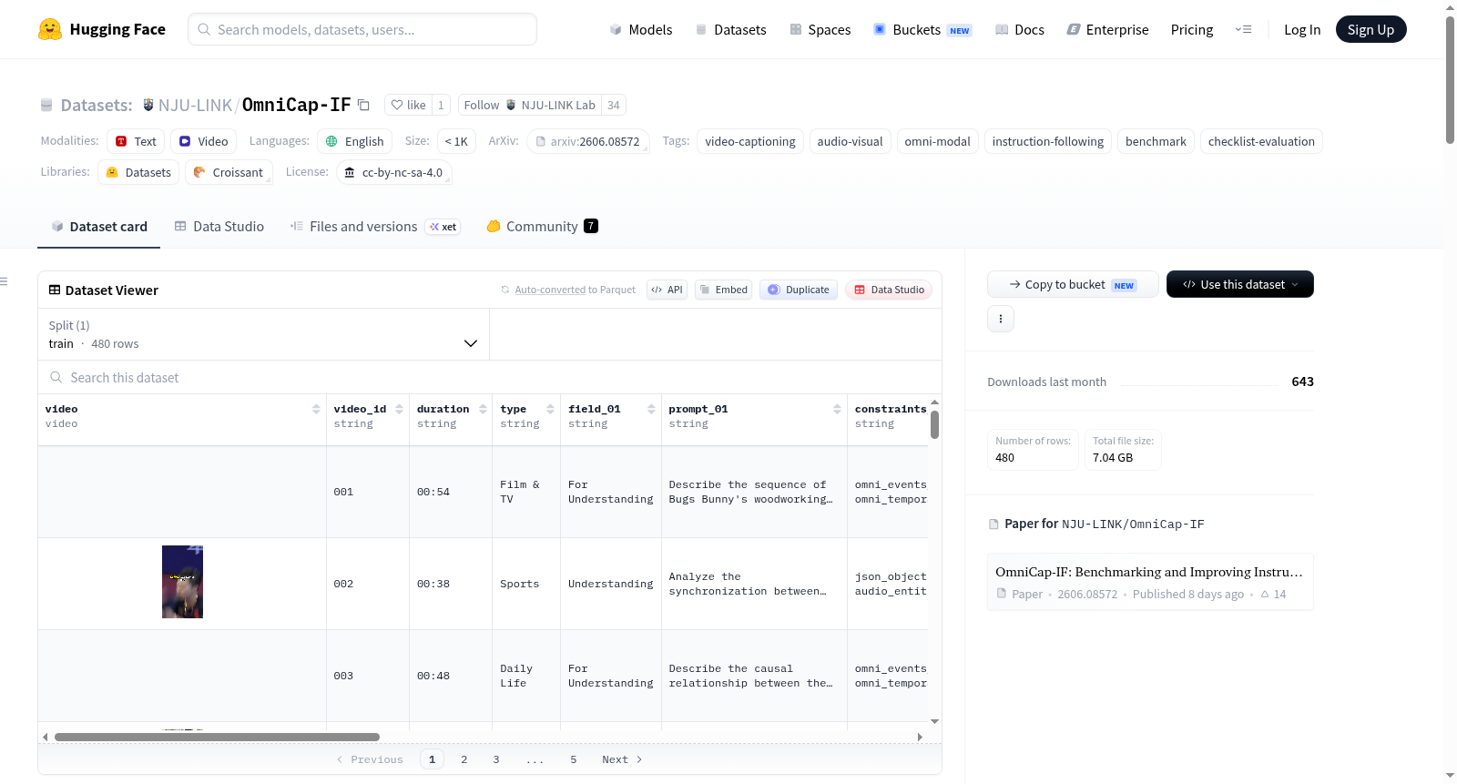Image resolution: width=1457 pixels, height=784 pixels.
Task: Click the benchmark tag
Action: click(x=1156, y=141)
